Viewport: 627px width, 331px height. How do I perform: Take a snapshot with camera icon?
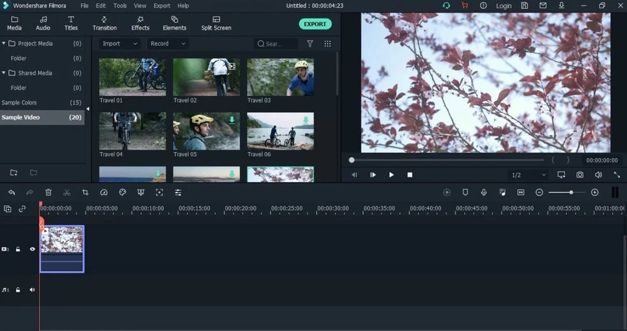click(x=580, y=175)
